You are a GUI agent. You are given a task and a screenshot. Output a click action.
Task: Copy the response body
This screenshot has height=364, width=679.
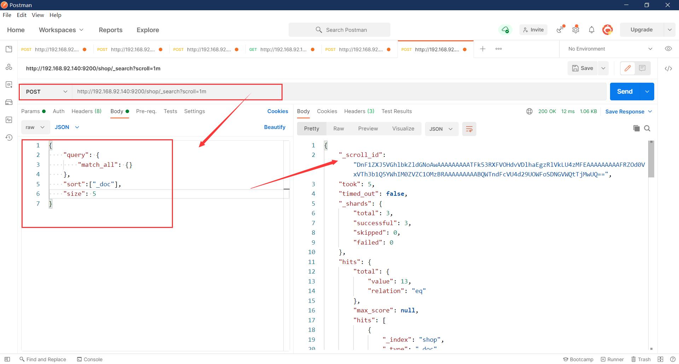click(x=636, y=128)
